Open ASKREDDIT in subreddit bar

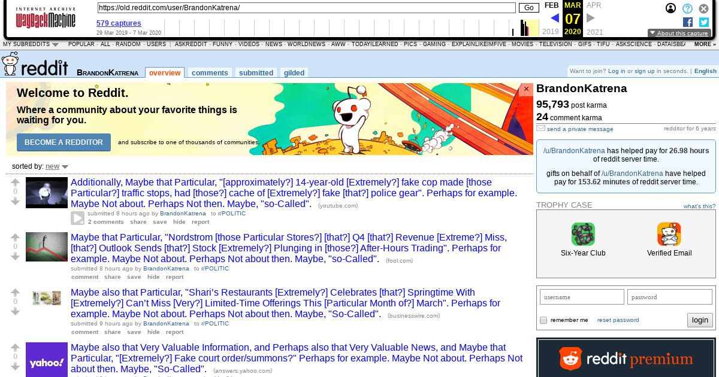click(x=191, y=44)
